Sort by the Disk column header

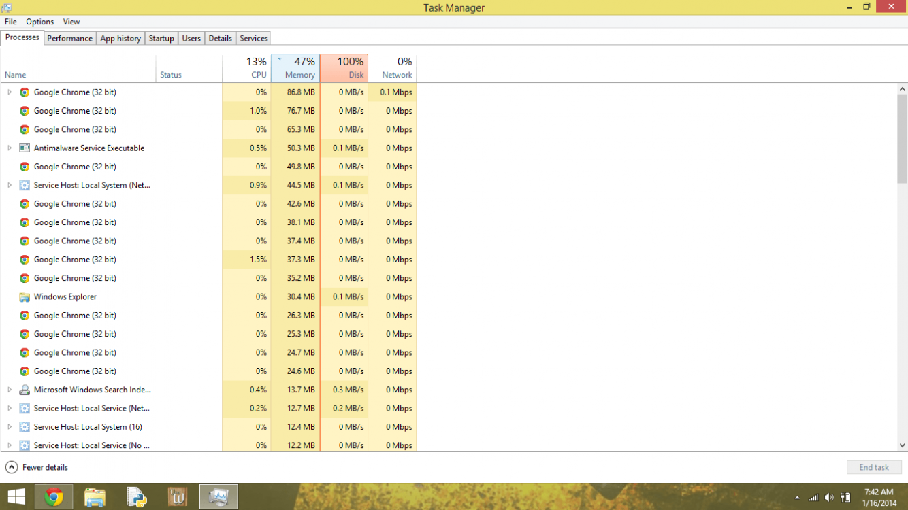[344, 68]
